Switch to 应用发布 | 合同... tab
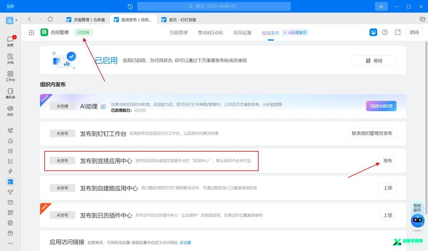This screenshot has width=428, height=251. click(133, 20)
